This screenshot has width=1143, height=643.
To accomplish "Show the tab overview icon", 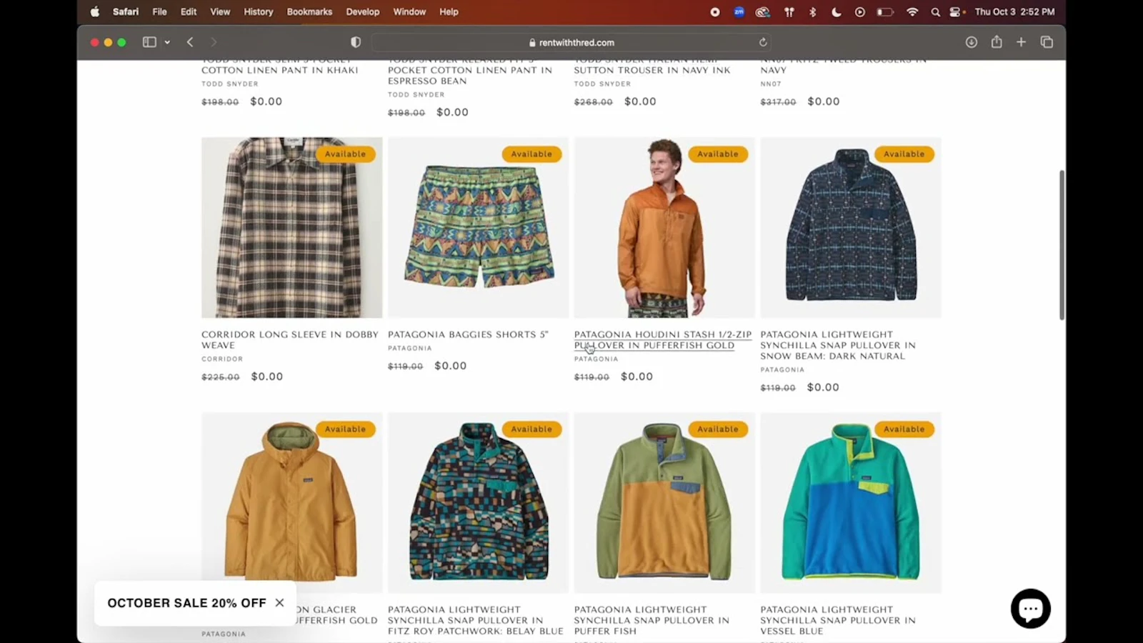I will tap(1047, 42).
